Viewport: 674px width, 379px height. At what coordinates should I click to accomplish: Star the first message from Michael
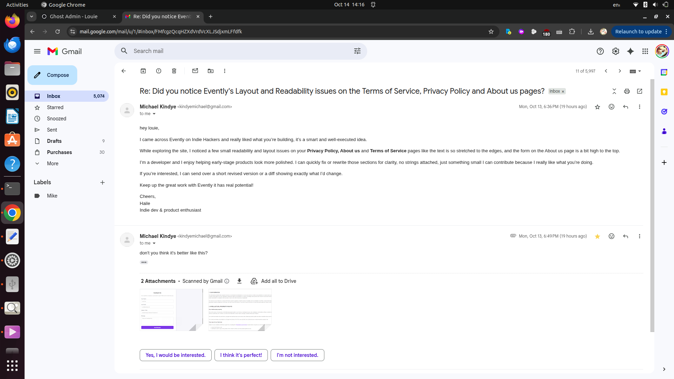pos(597,107)
